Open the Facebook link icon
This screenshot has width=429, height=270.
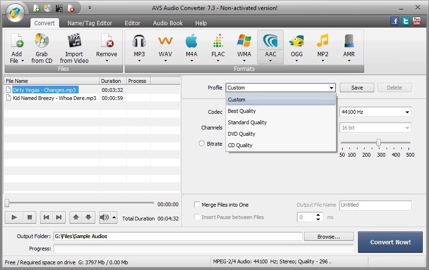[395, 21]
